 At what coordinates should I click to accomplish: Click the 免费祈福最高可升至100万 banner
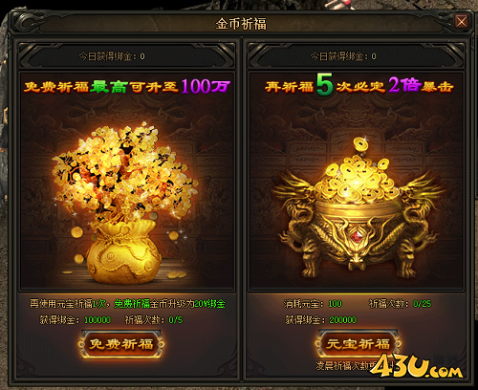[x=127, y=86]
